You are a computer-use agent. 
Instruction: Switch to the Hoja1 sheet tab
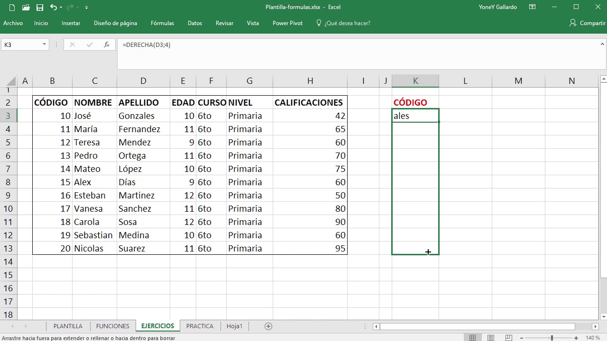point(234,326)
